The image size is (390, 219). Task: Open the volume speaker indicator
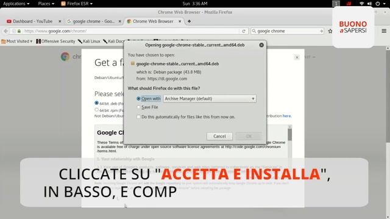[x=370, y=4]
